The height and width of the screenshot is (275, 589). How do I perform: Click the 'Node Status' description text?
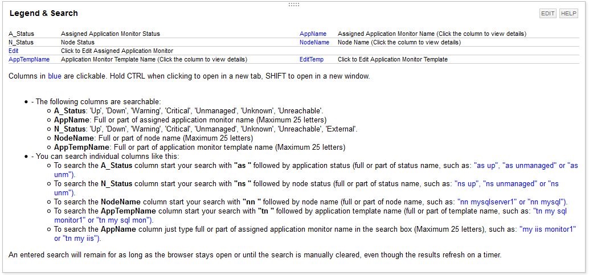(x=78, y=43)
